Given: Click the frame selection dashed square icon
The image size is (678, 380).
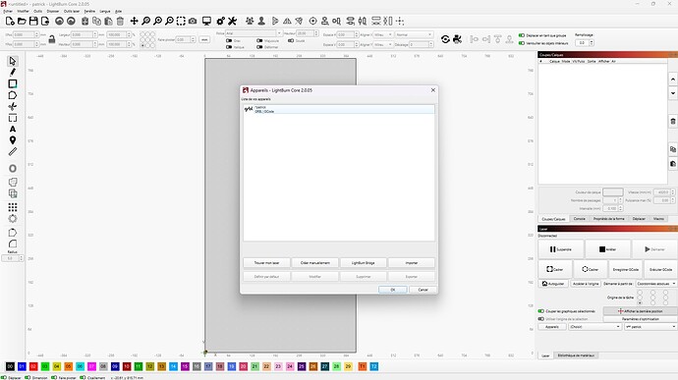Looking at the screenshot, I should [x=181, y=21].
